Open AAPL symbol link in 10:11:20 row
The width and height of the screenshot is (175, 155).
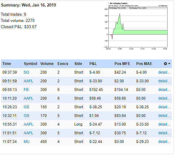pyautogui.click(x=28, y=98)
